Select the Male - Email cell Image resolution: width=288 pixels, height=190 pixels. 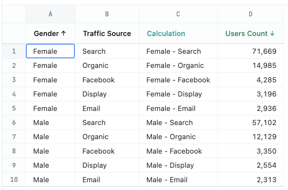click(167, 180)
